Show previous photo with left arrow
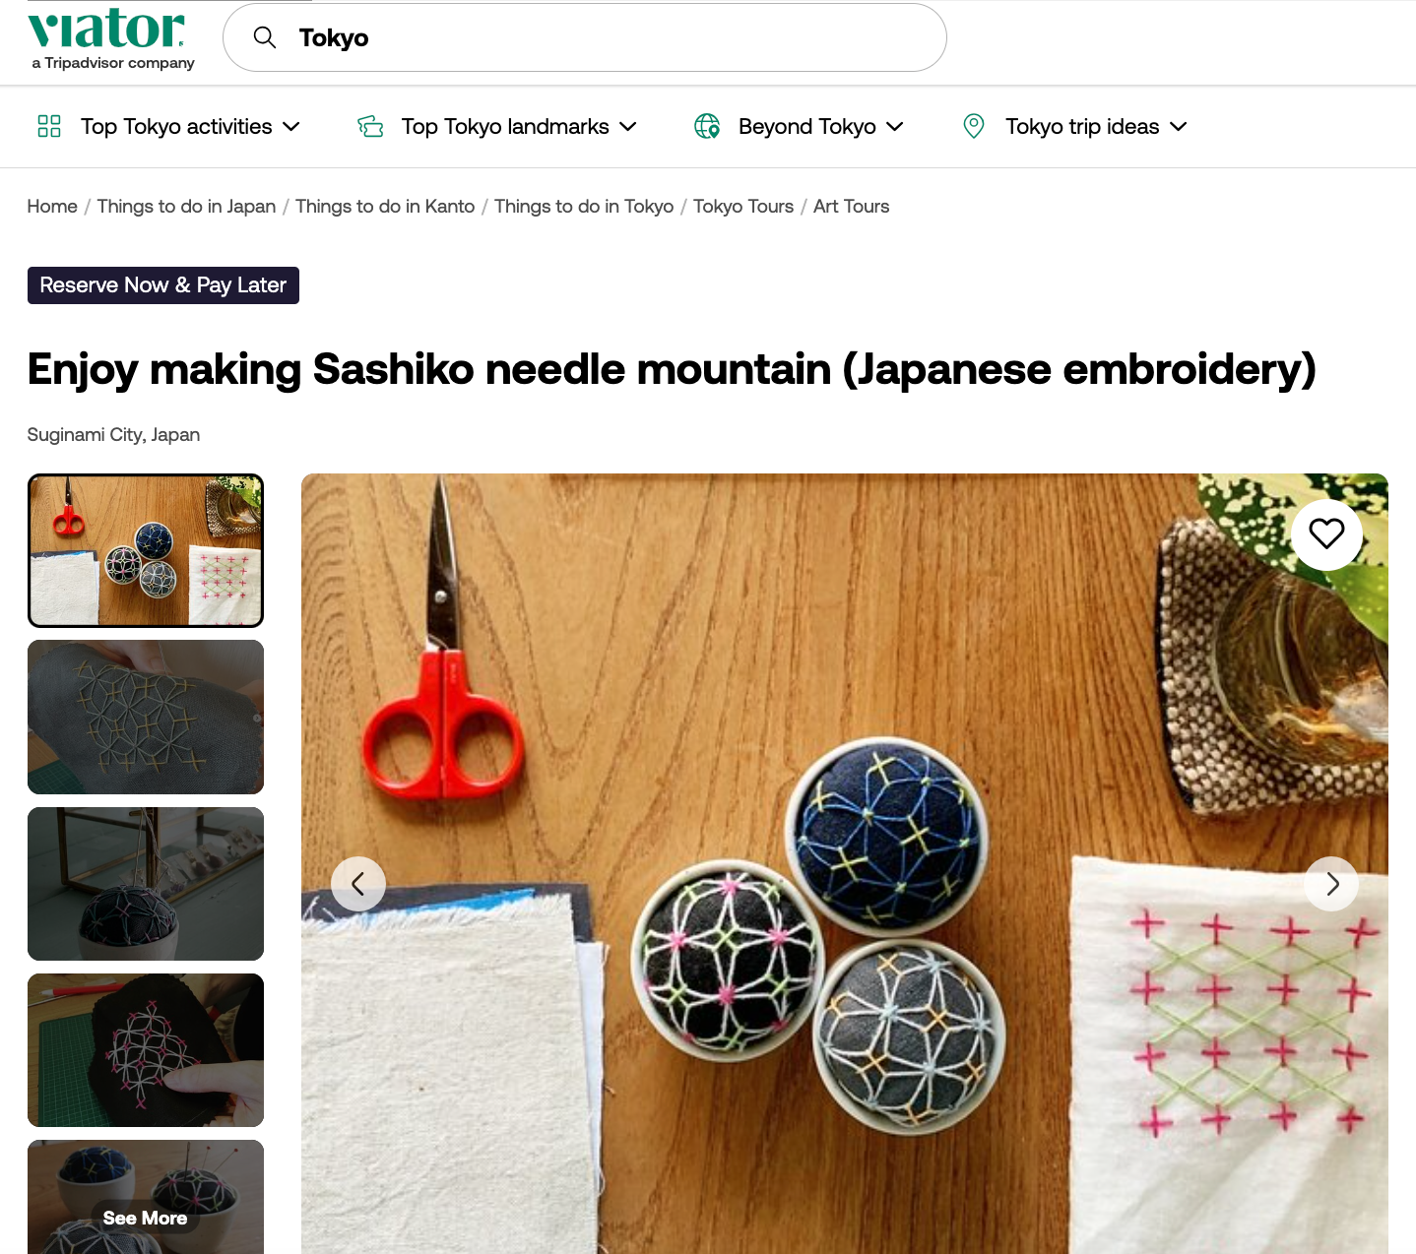Viewport: 1416px width, 1254px height. 358,884
